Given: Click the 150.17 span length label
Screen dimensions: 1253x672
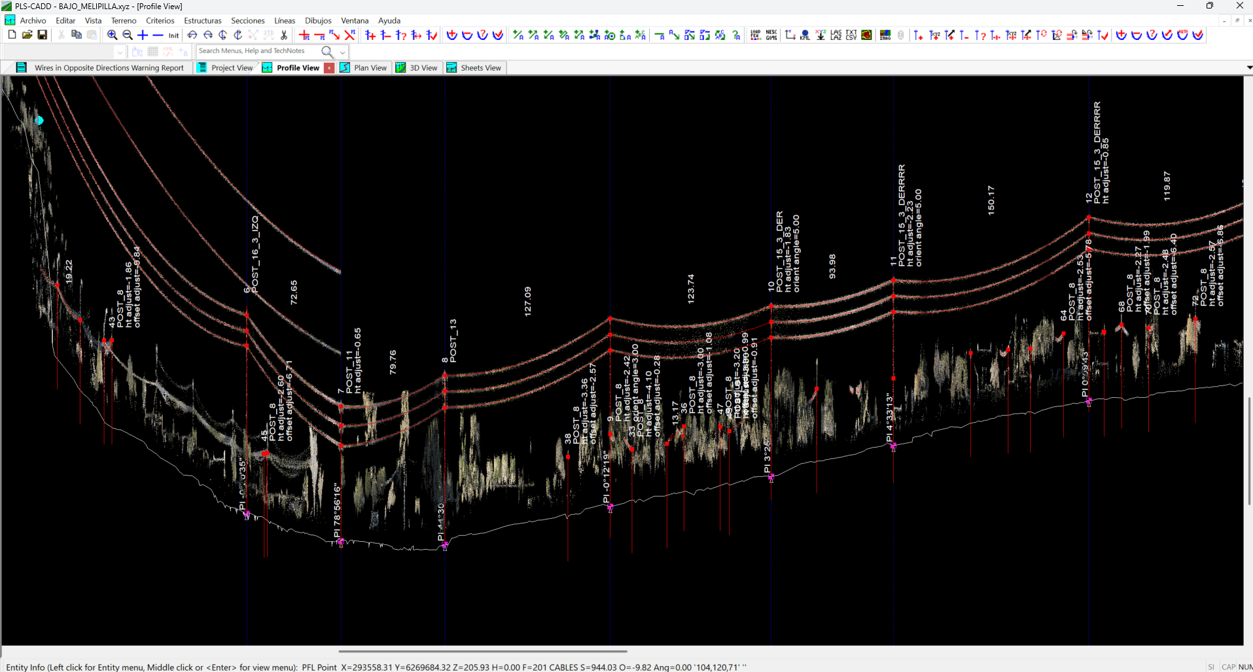Looking at the screenshot, I should pos(991,200).
